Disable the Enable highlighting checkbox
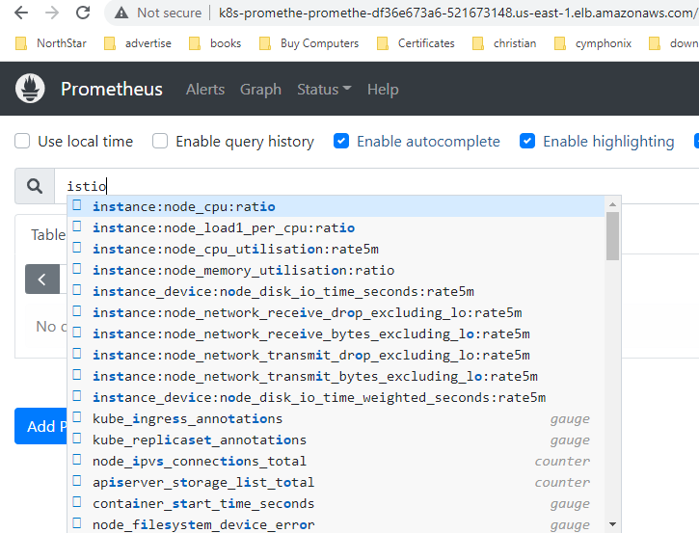699x533 pixels. pyautogui.click(x=527, y=141)
